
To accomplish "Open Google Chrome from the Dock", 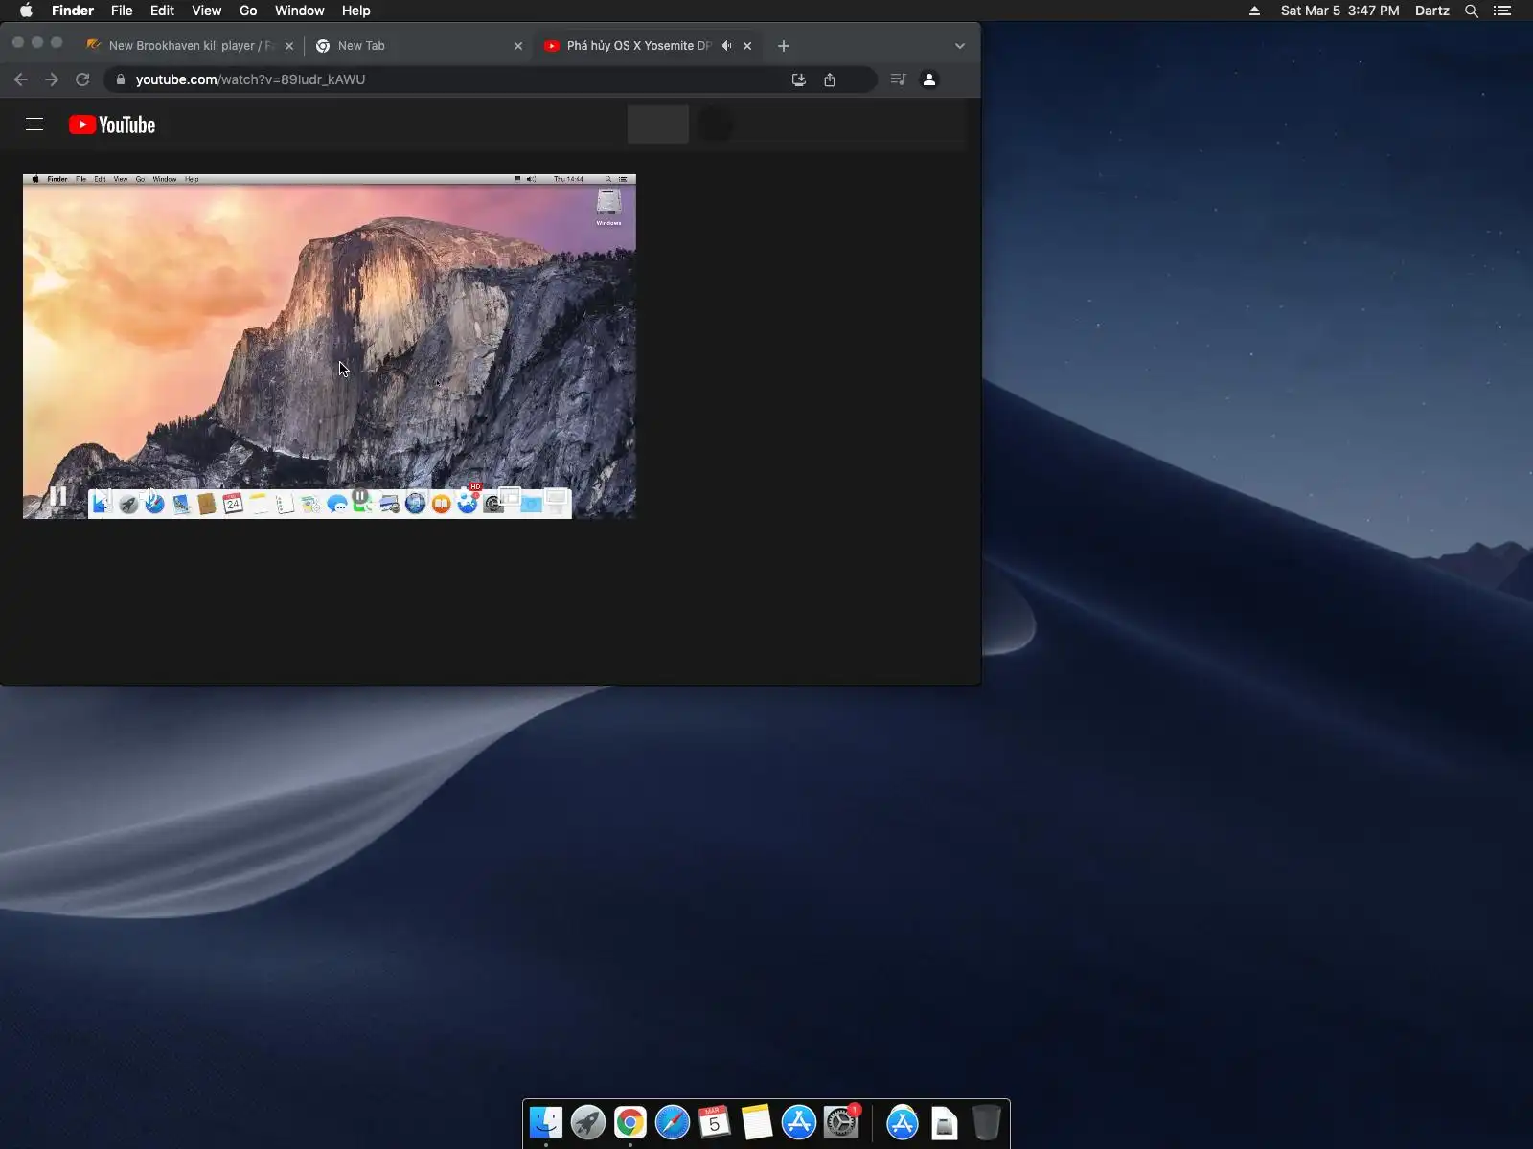I will pos(630,1122).
